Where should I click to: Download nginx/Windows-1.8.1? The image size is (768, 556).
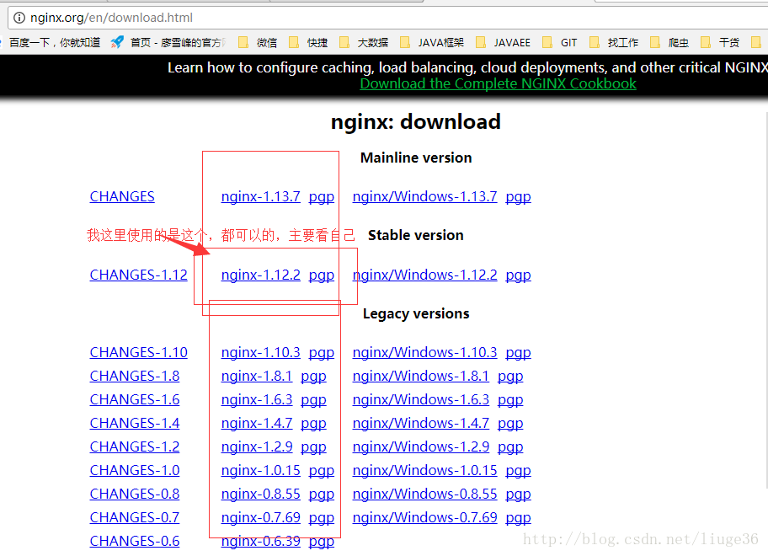(421, 376)
